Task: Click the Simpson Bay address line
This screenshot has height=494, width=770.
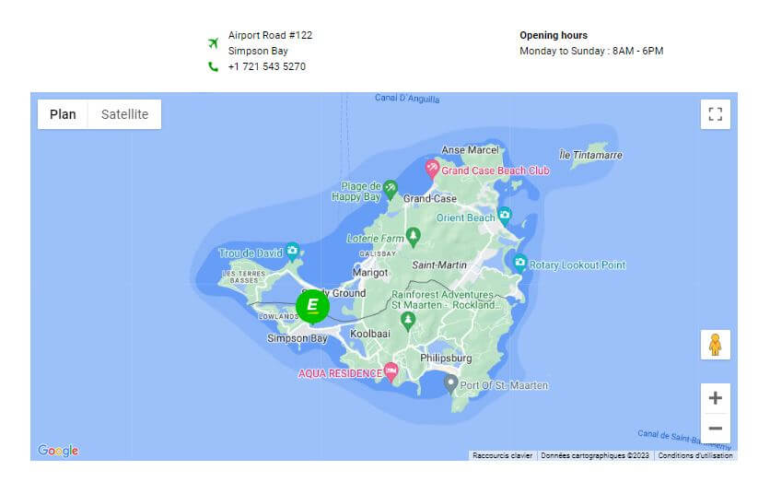Action: (258, 51)
